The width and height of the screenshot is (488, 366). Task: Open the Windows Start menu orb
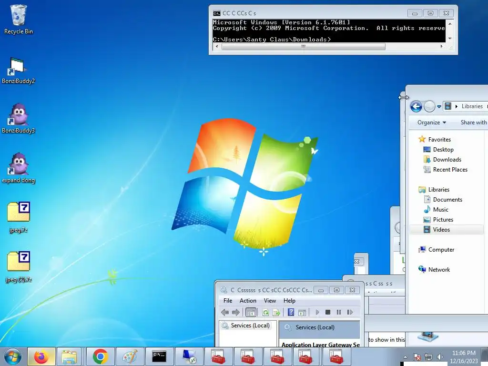pyautogui.click(x=13, y=356)
